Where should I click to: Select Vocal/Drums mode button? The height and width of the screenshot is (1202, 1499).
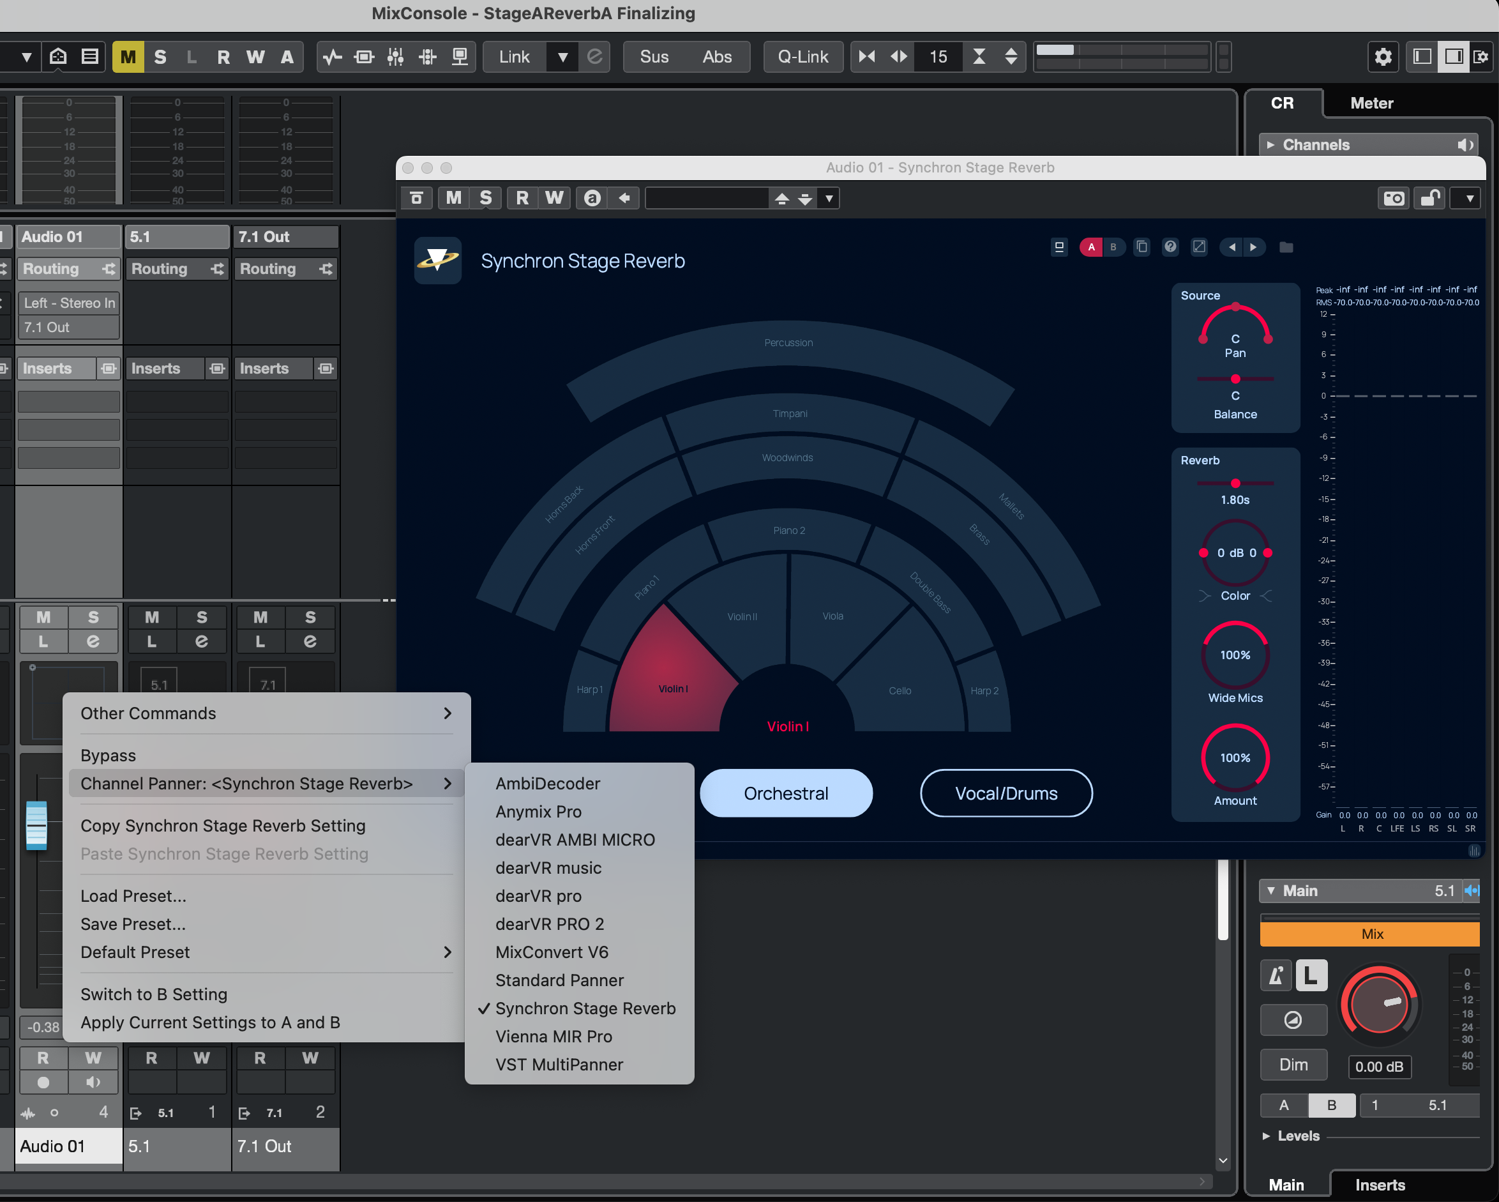click(1006, 793)
